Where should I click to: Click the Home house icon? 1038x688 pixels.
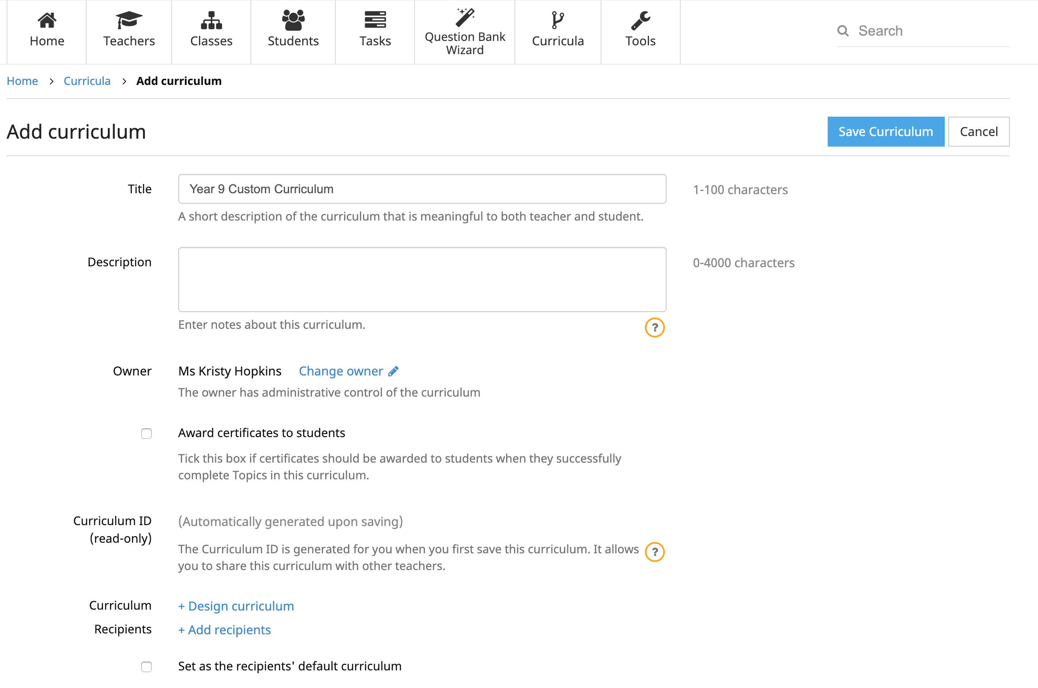pos(47,20)
